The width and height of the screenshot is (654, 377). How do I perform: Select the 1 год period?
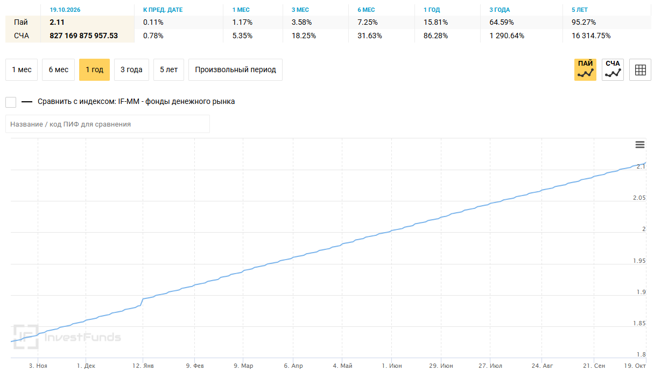94,70
